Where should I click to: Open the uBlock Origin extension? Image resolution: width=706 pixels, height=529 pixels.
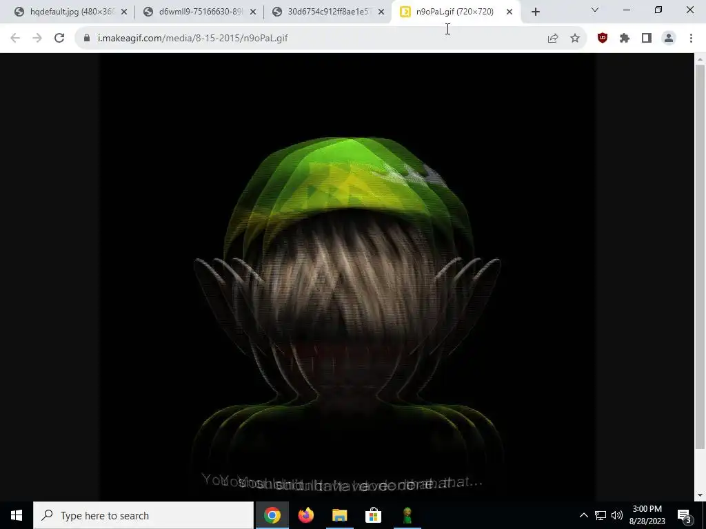click(603, 39)
